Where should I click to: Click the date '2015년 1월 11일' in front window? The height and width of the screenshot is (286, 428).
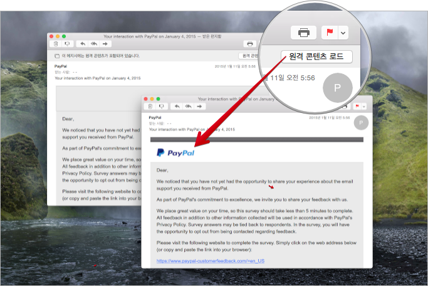(x=329, y=118)
